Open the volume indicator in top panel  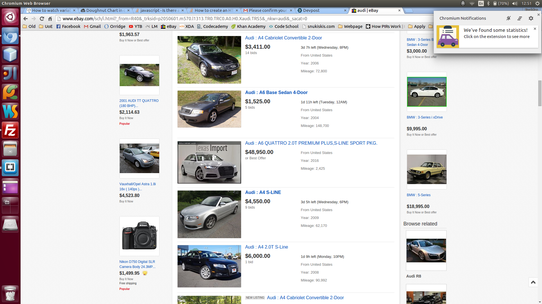click(515, 3)
